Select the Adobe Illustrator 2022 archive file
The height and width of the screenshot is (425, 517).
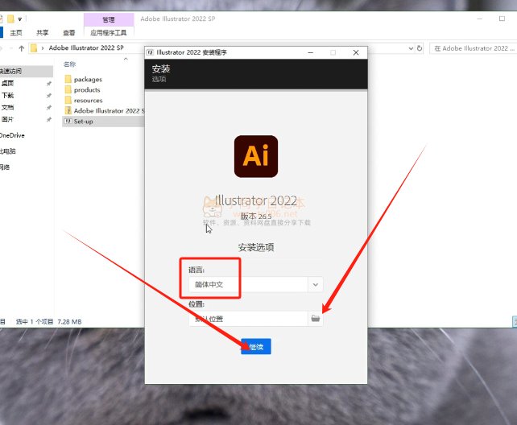[x=105, y=111]
